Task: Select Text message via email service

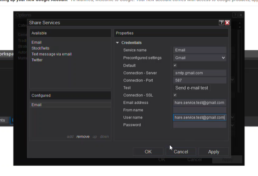Action: tap(52, 54)
